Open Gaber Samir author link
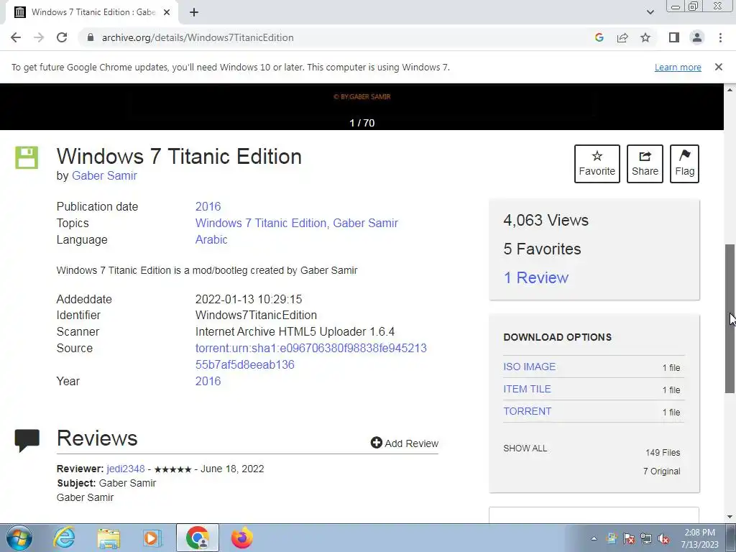The width and height of the screenshot is (736, 552). coord(104,175)
